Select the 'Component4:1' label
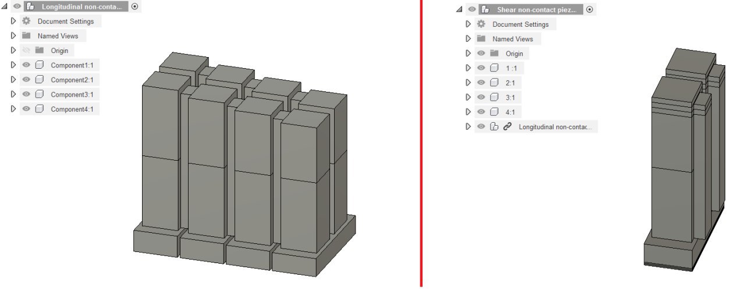 [72, 109]
